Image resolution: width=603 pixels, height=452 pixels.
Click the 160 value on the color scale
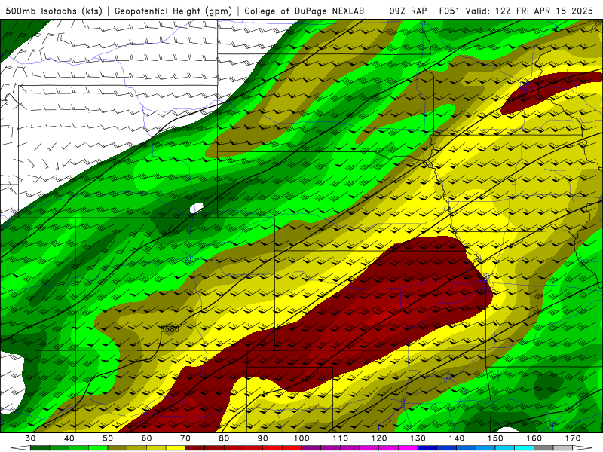click(534, 438)
